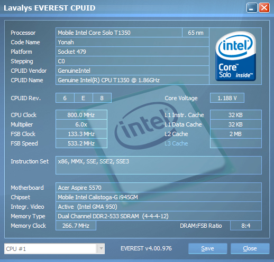Click the Core Voltage label
274x262 pixels.
pos(181,98)
